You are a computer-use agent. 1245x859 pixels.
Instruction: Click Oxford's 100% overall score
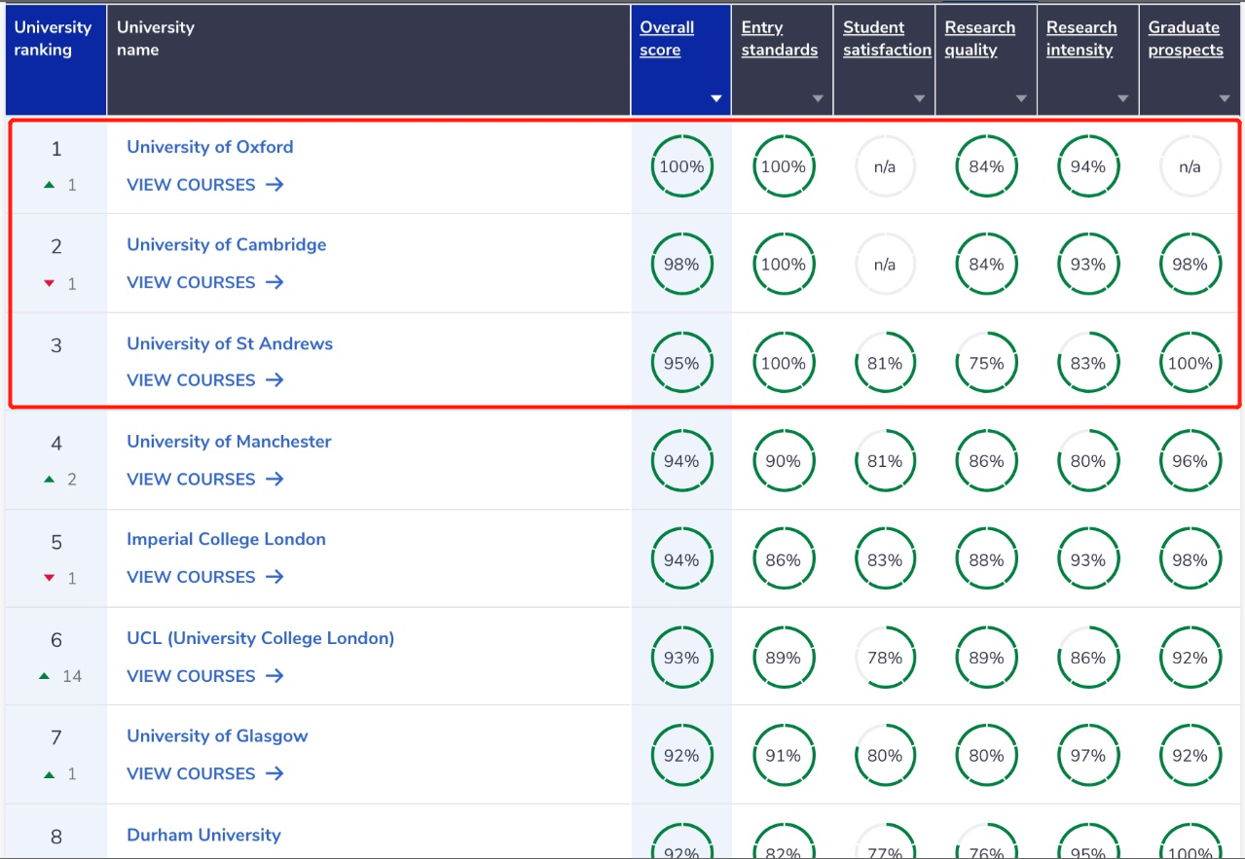tap(681, 166)
